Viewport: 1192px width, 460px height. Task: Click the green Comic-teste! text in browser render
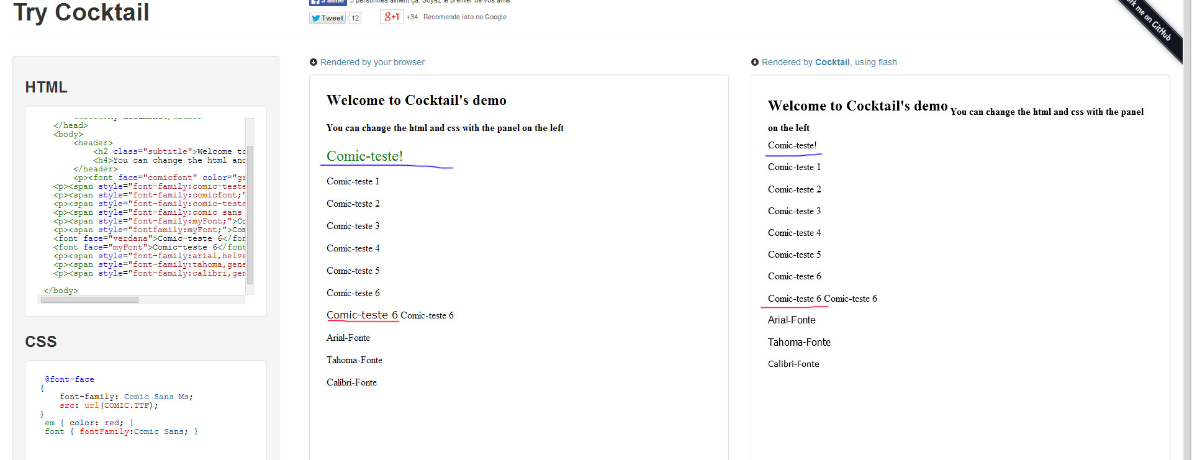pyautogui.click(x=365, y=156)
